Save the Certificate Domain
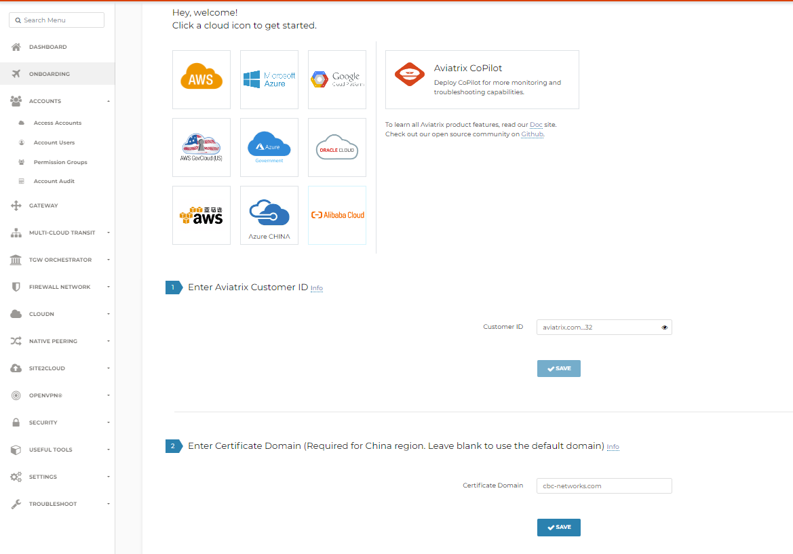 pyautogui.click(x=559, y=527)
